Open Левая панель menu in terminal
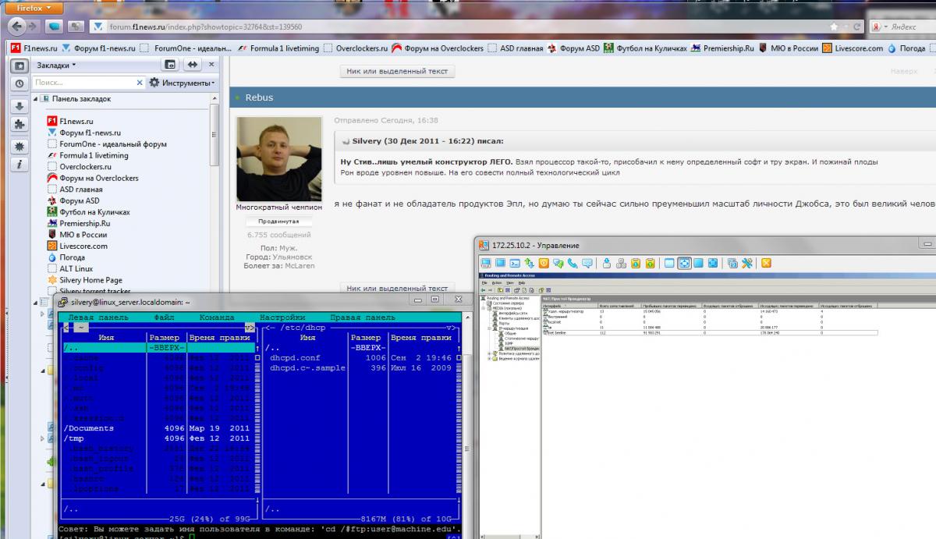936x539 pixels. pyautogui.click(x=98, y=317)
